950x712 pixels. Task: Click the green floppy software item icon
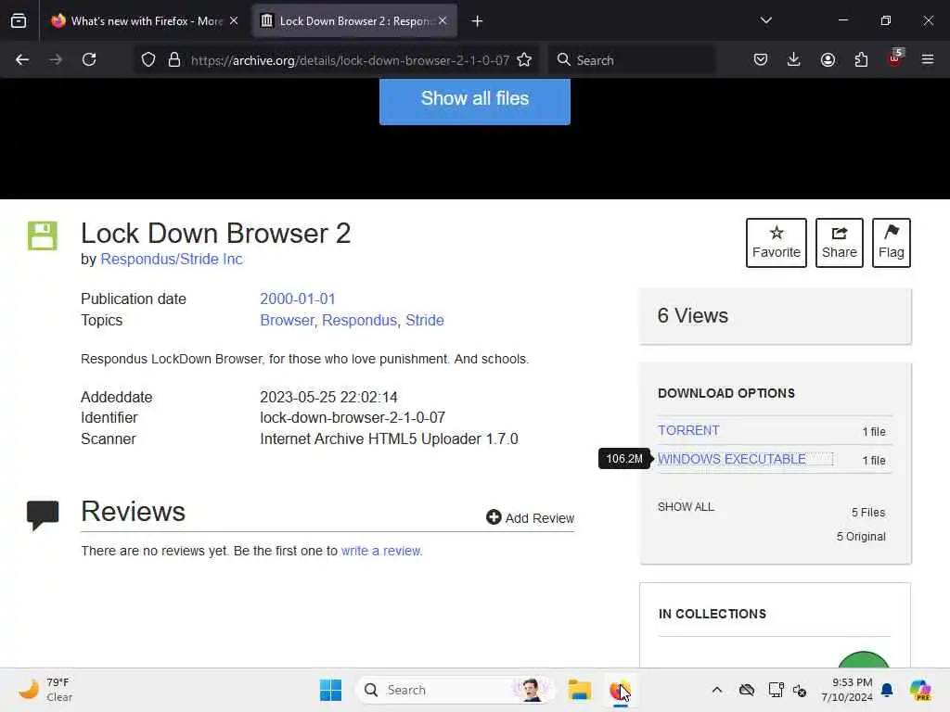pyautogui.click(x=43, y=235)
